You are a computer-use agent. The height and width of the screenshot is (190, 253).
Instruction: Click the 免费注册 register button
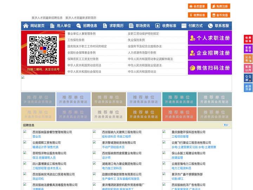(x=220, y=6)
